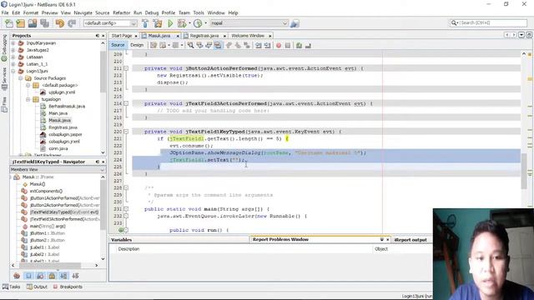This screenshot has width=534, height=300.
Task: Switch to Design view
Action: coord(137,45)
